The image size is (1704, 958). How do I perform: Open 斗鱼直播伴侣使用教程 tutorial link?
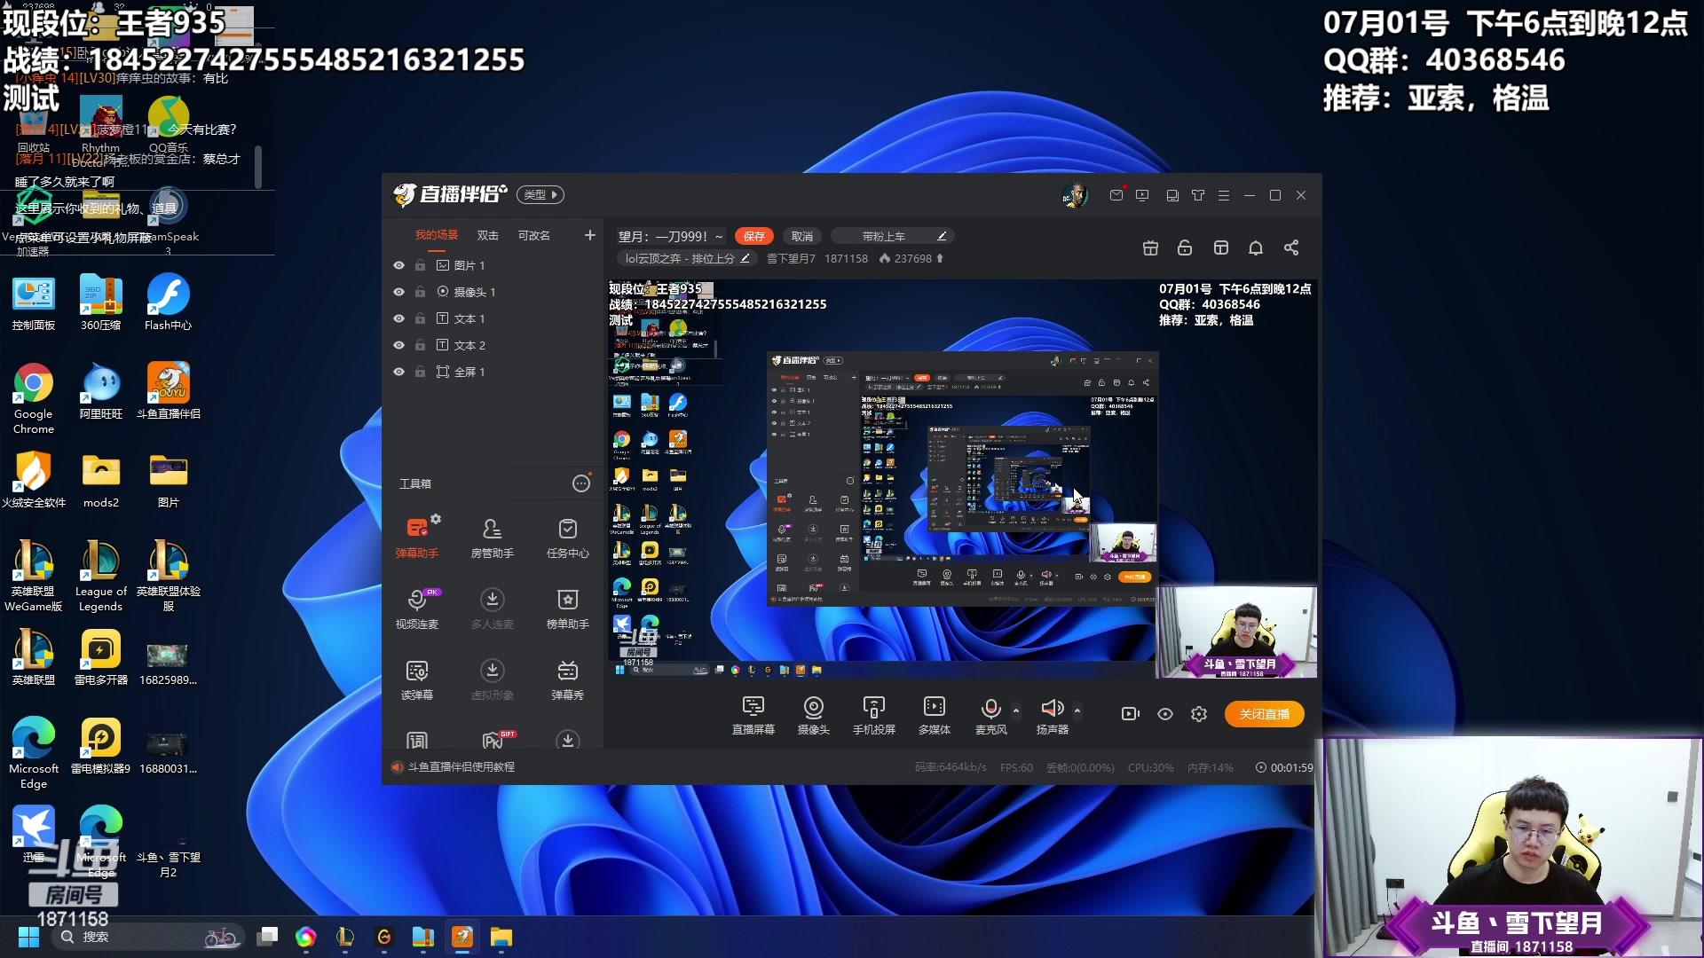(x=461, y=767)
